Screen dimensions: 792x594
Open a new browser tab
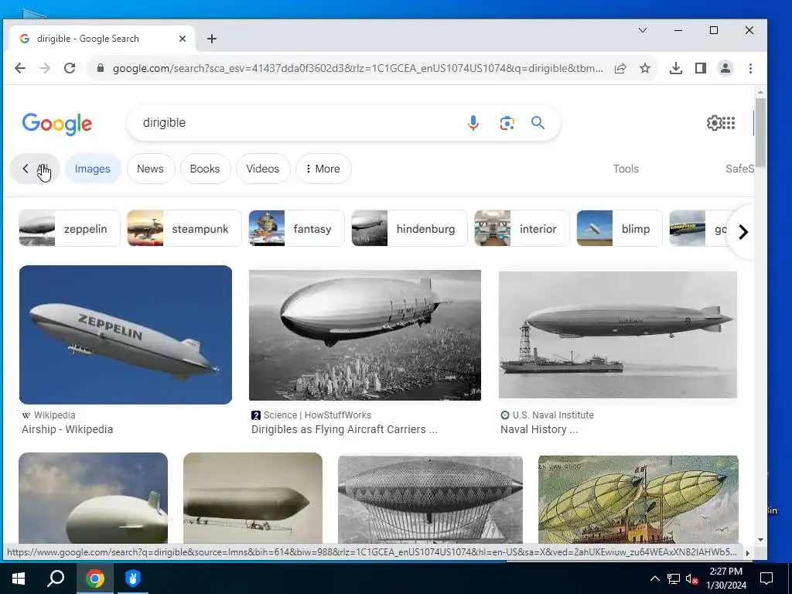pyautogui.click(x=212, y=39)
